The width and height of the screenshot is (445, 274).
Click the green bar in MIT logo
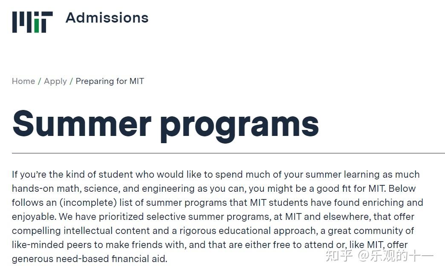[37, 26]
